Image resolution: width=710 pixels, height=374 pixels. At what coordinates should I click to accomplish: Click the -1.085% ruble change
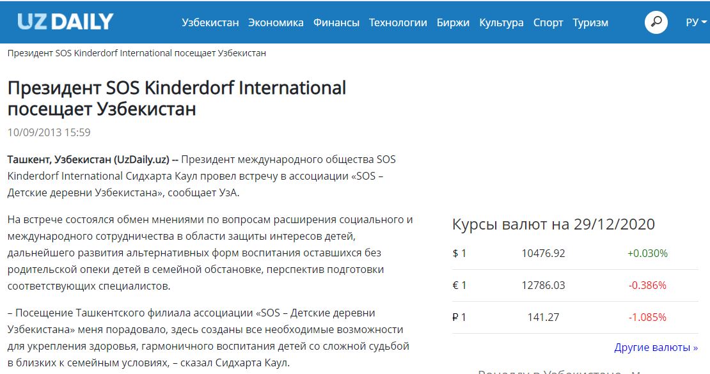[647, 317]
